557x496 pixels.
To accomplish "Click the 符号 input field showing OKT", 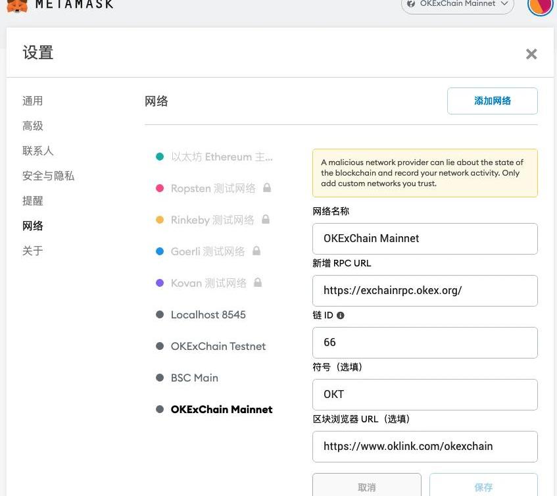I will point(425,395).
